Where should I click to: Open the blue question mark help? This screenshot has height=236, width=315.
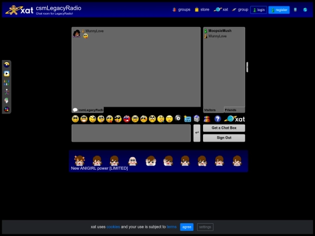point(218,119)
